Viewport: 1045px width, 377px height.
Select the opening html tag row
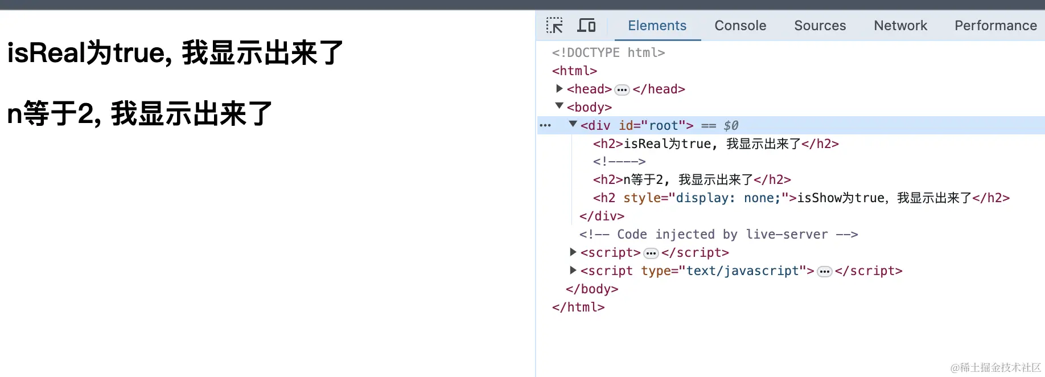click(574, 71)
